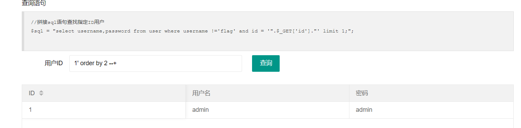Click the $sql select statement code line
The height and width of the screenshot is (128, 521).
[193, 31]
